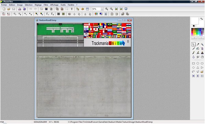Open the Réglage menu
The width and height of the screenshot is (205, 124).
(38, 5)
